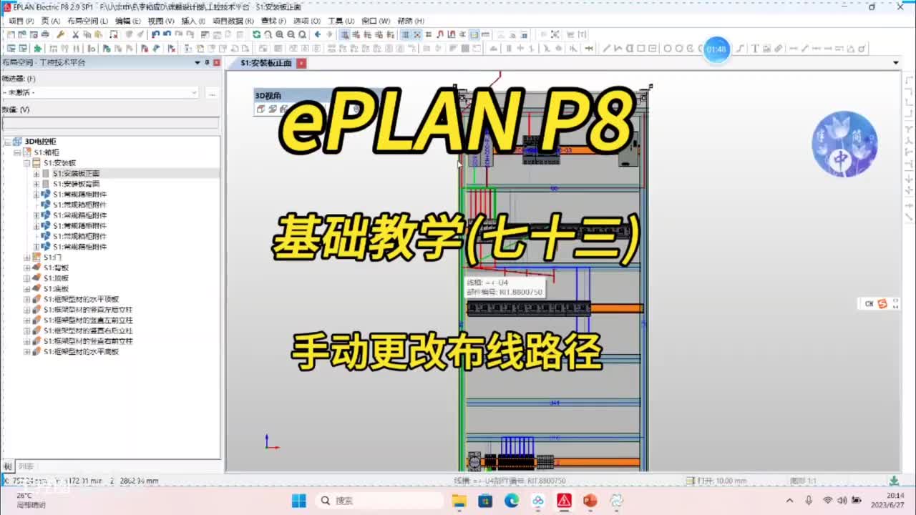Open Microsoft Edge from taskbar

[x=512, y=501]
